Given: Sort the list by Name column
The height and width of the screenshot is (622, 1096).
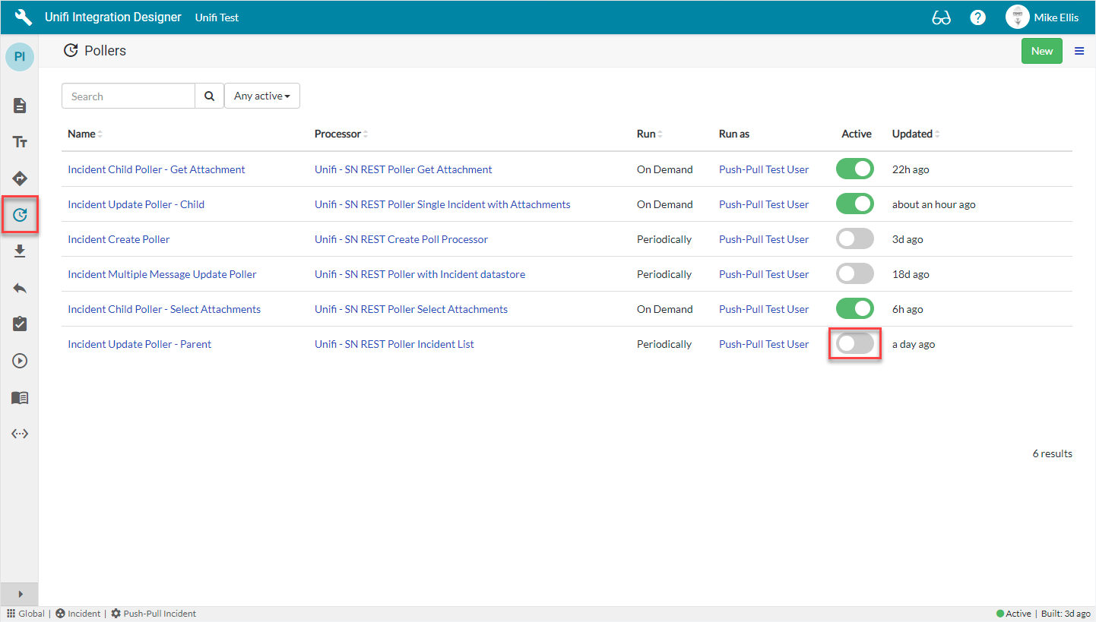Looking at the screenshot, I should [82, 134].
